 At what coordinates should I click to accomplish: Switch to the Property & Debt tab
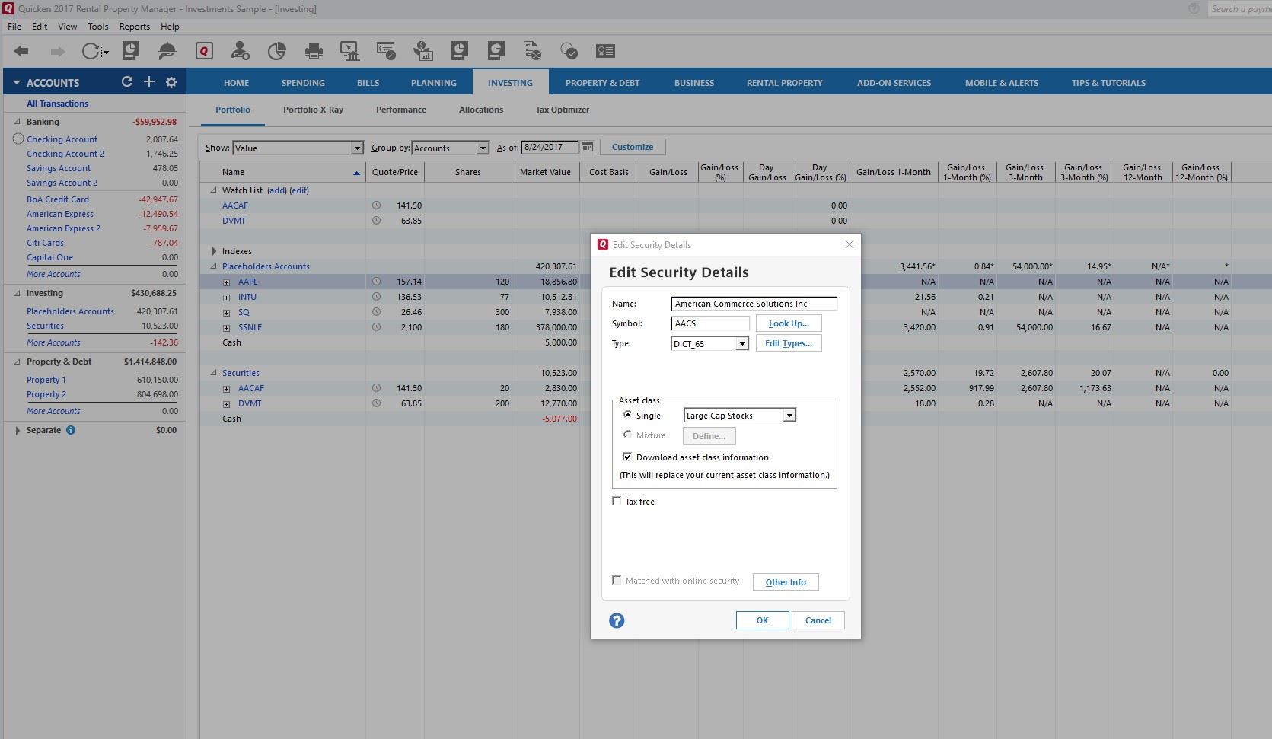[x=602, y=83]
